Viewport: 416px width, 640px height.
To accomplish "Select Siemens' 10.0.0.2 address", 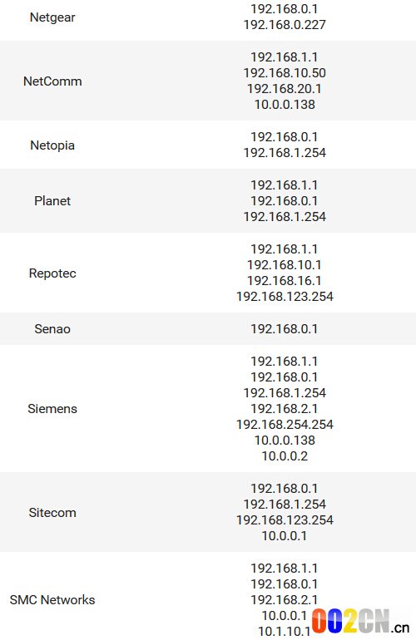I will tap(285, 456).
